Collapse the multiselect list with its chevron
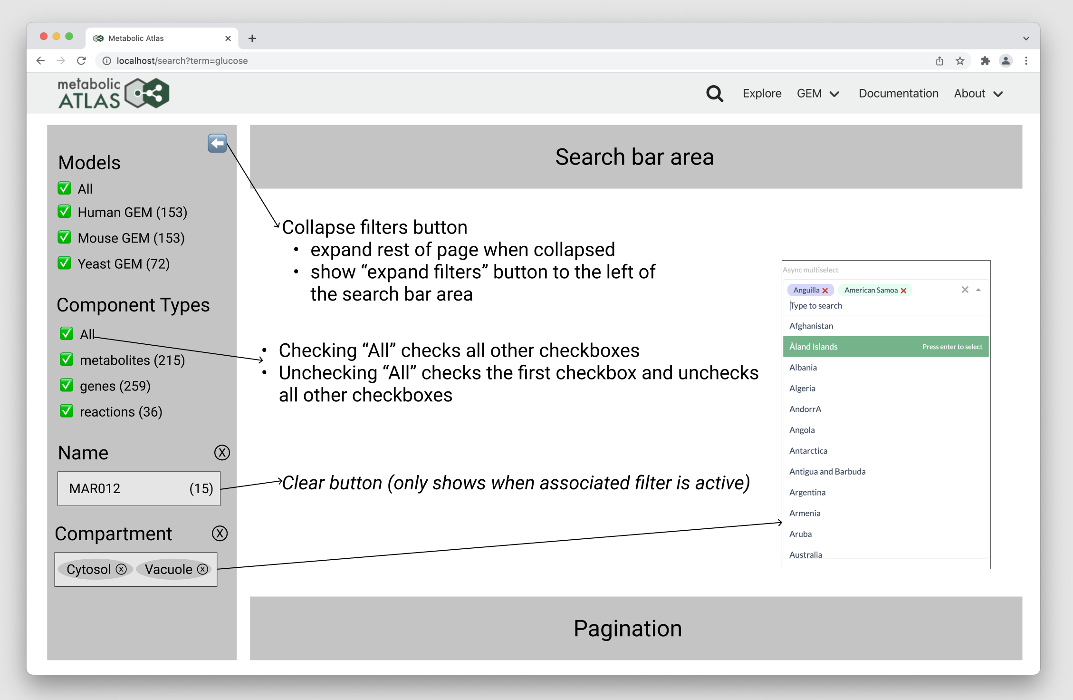This screenshot has height=700, width=1073. [977, 290]
